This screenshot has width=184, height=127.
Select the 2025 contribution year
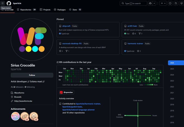(172, 69)
